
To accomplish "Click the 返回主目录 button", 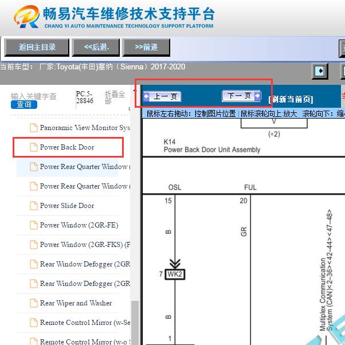I will [x=37, y=48].
